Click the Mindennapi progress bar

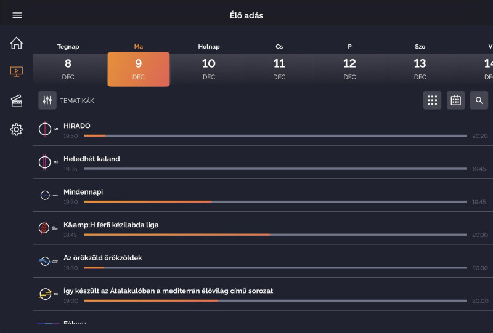275,201
